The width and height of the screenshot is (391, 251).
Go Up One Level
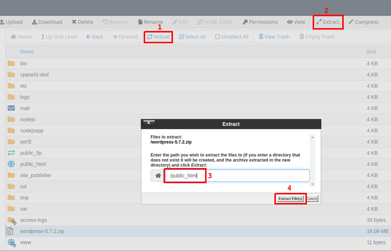pyautogui.click(x=58, y=37)
